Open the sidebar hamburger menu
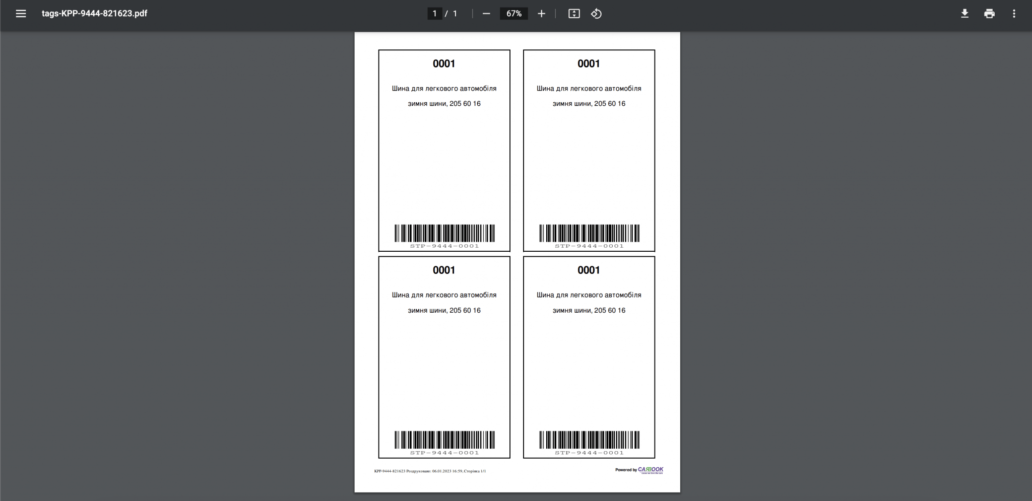This screenshot has height=501, width=1032. point(21,14)
